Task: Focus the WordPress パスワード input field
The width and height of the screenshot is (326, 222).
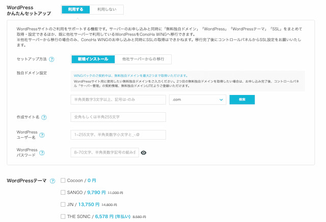Action: (104, 152)
